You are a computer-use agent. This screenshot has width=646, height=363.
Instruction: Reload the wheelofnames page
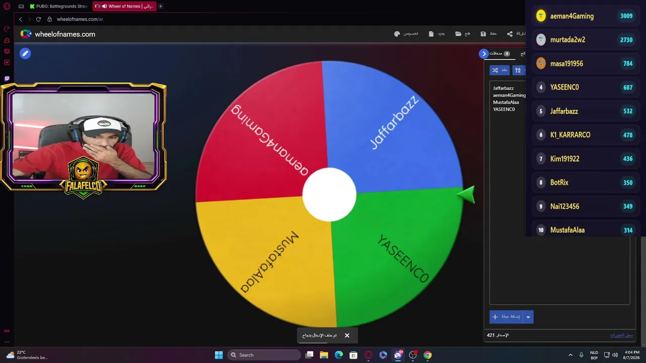(38, 19)
